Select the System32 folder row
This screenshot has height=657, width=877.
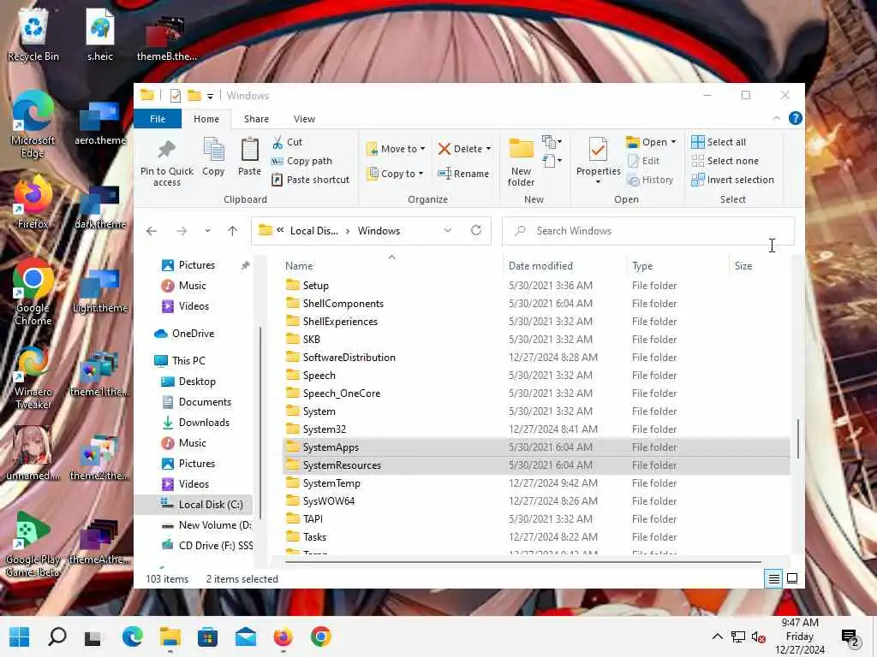click(536, 429)
